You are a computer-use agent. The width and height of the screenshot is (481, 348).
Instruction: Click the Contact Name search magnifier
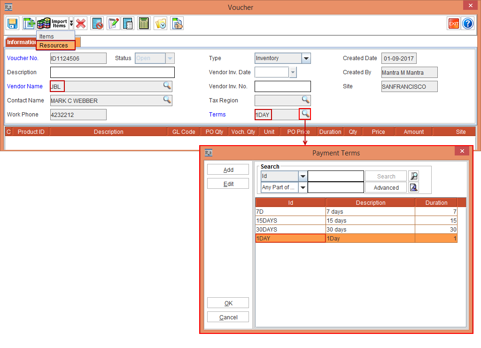click(167, 101)
